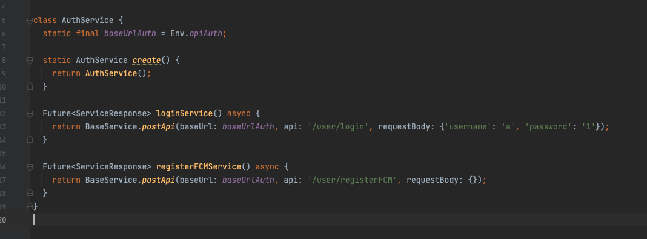Collapse the create() method fold marker

pyautogui.click(x=30, y=60)
